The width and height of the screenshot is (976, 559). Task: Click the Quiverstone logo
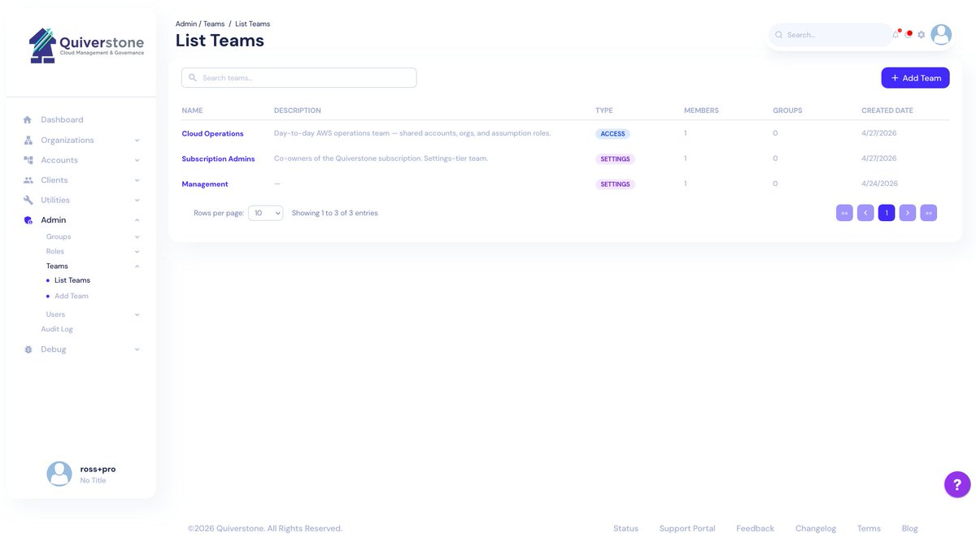[x=86, y=45]
